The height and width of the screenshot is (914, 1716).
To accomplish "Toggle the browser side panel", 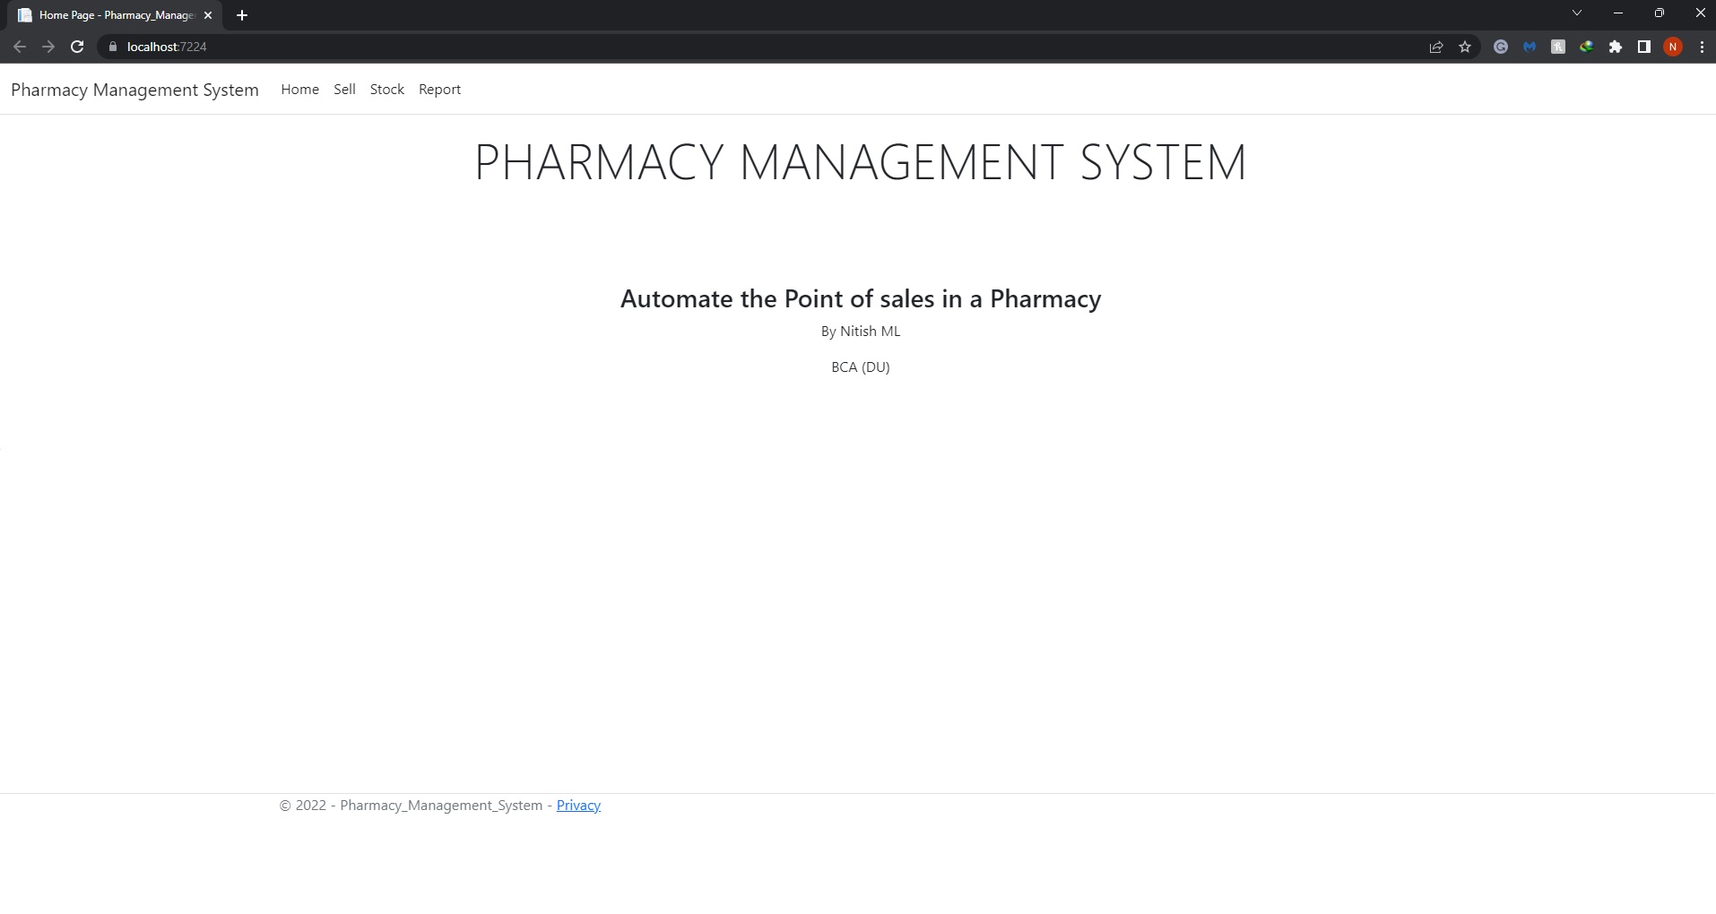I will coord(1644,47).
